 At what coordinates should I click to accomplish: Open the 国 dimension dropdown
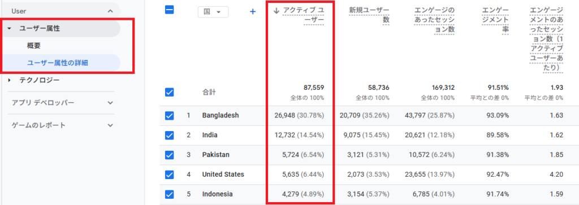(213, 12)
